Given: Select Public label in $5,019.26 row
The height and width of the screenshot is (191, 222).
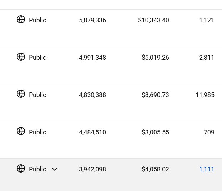Looking at the screenshot, I should pyautogui.click(x=37, y=58).
